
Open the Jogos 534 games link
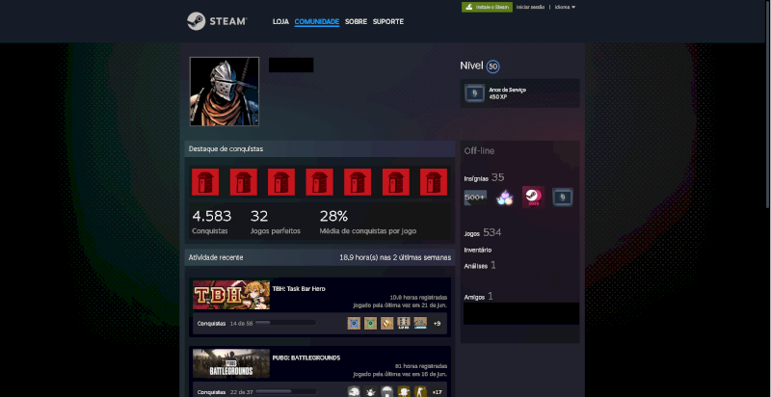(483, 233)
